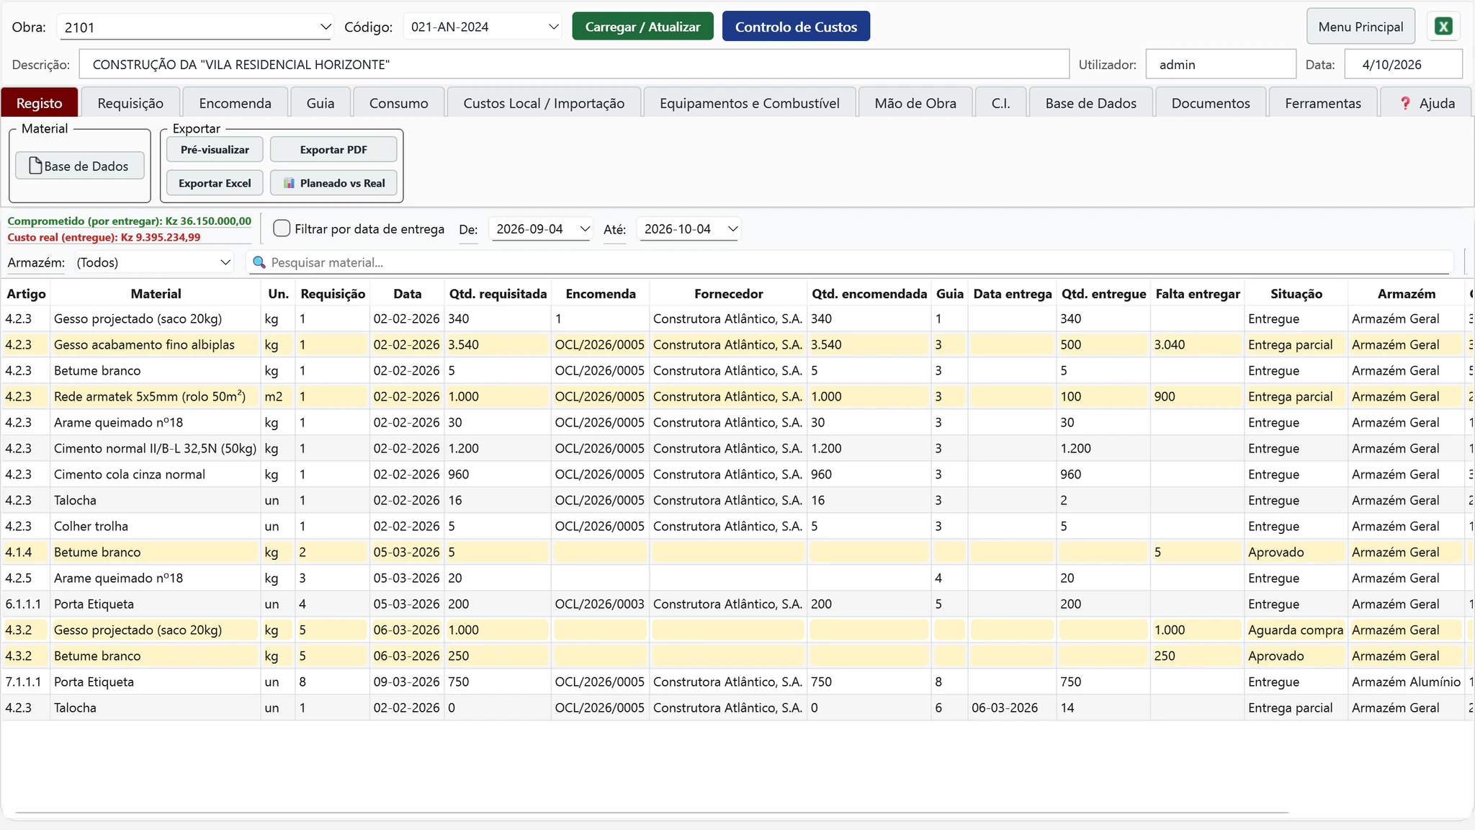Click the chart icon on Planeado vs Real

[289, 183]
